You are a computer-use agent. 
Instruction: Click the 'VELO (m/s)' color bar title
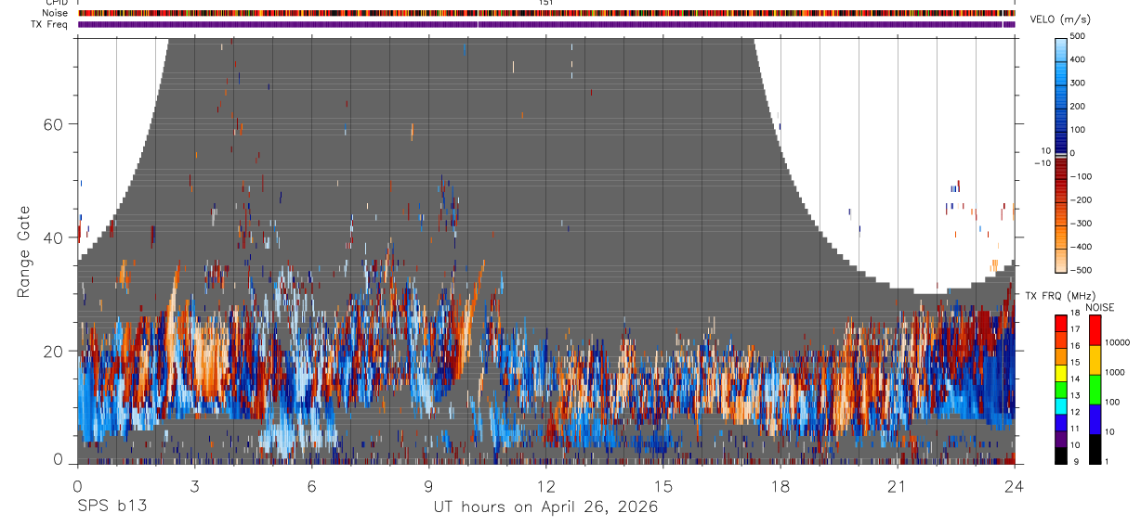(x=1058, y=20)
